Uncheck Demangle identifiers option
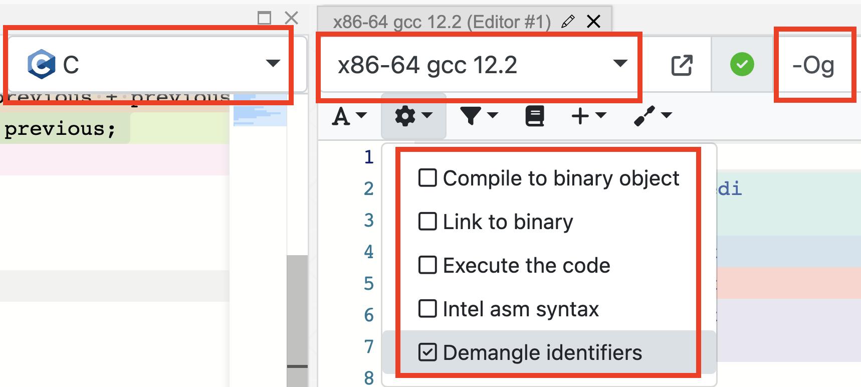The image size is (861, 387). pos(427,352)
